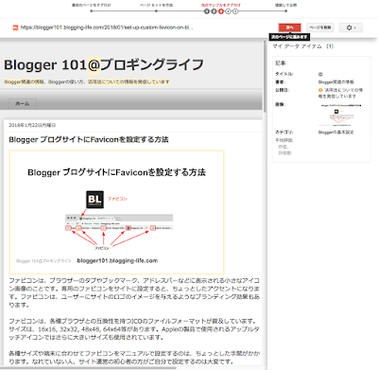Viewport: 378px width, 370px height.
Task: Click the blogger101 page URL text
Action: pyautogui.click(x=107, y=27)
